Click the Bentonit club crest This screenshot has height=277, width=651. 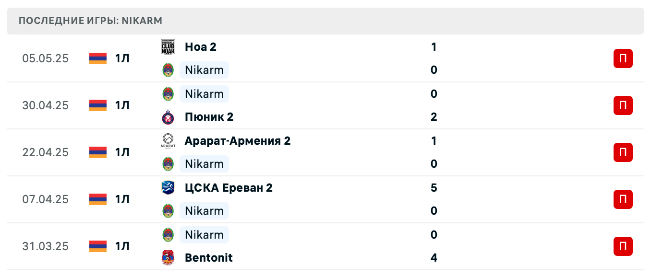(168, 258)
